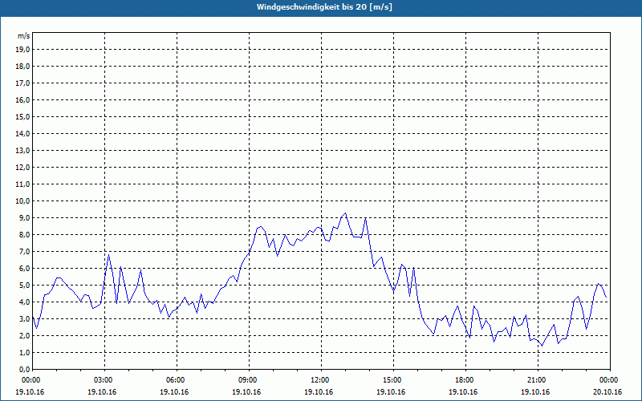
Task: Click the 18:00 time label
Action: tap(465, 380)
